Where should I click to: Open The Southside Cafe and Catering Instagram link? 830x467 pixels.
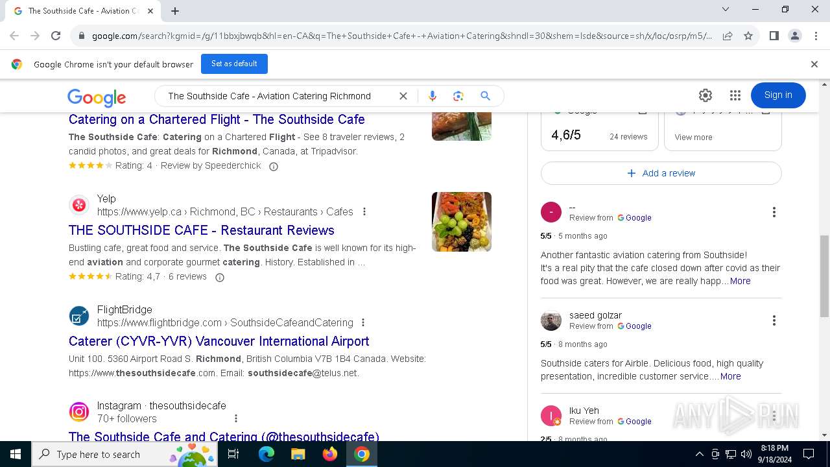[x=224, y=437]
